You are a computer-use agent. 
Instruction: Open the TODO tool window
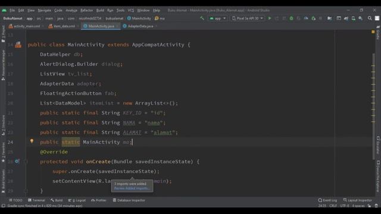point(15,200)
